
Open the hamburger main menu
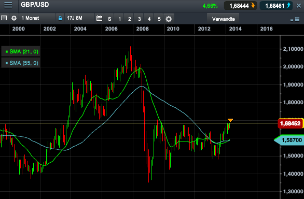(8, 5)
